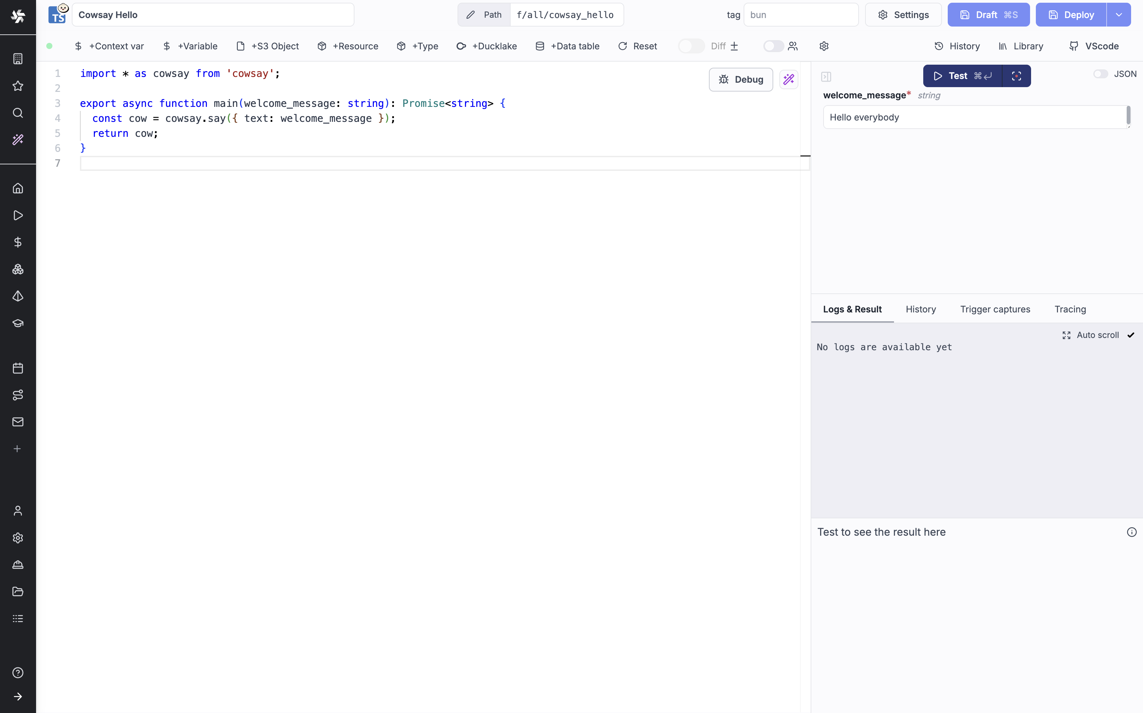Switch to the Trigger captures tab
The height and width of the screenshot is (713, 1143).
[x=995, y=309]
